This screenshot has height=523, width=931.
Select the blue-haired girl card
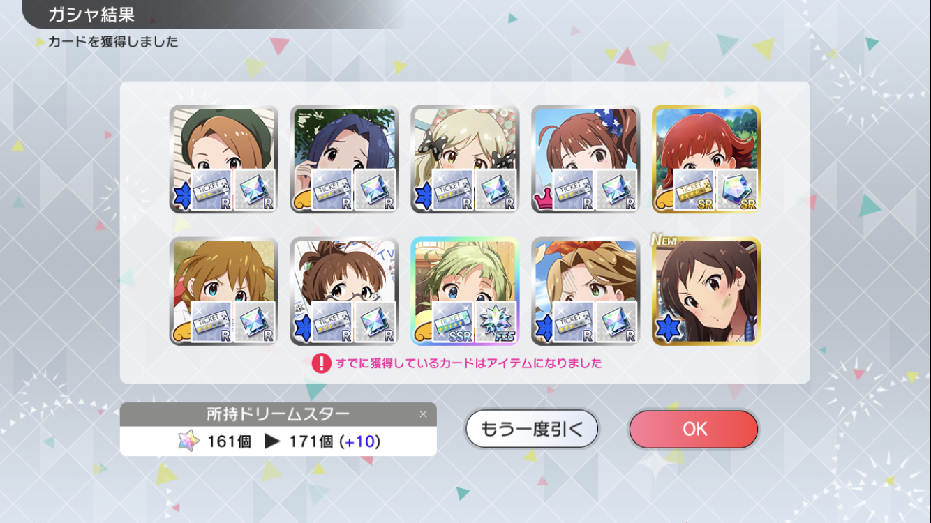pos(344,159)
